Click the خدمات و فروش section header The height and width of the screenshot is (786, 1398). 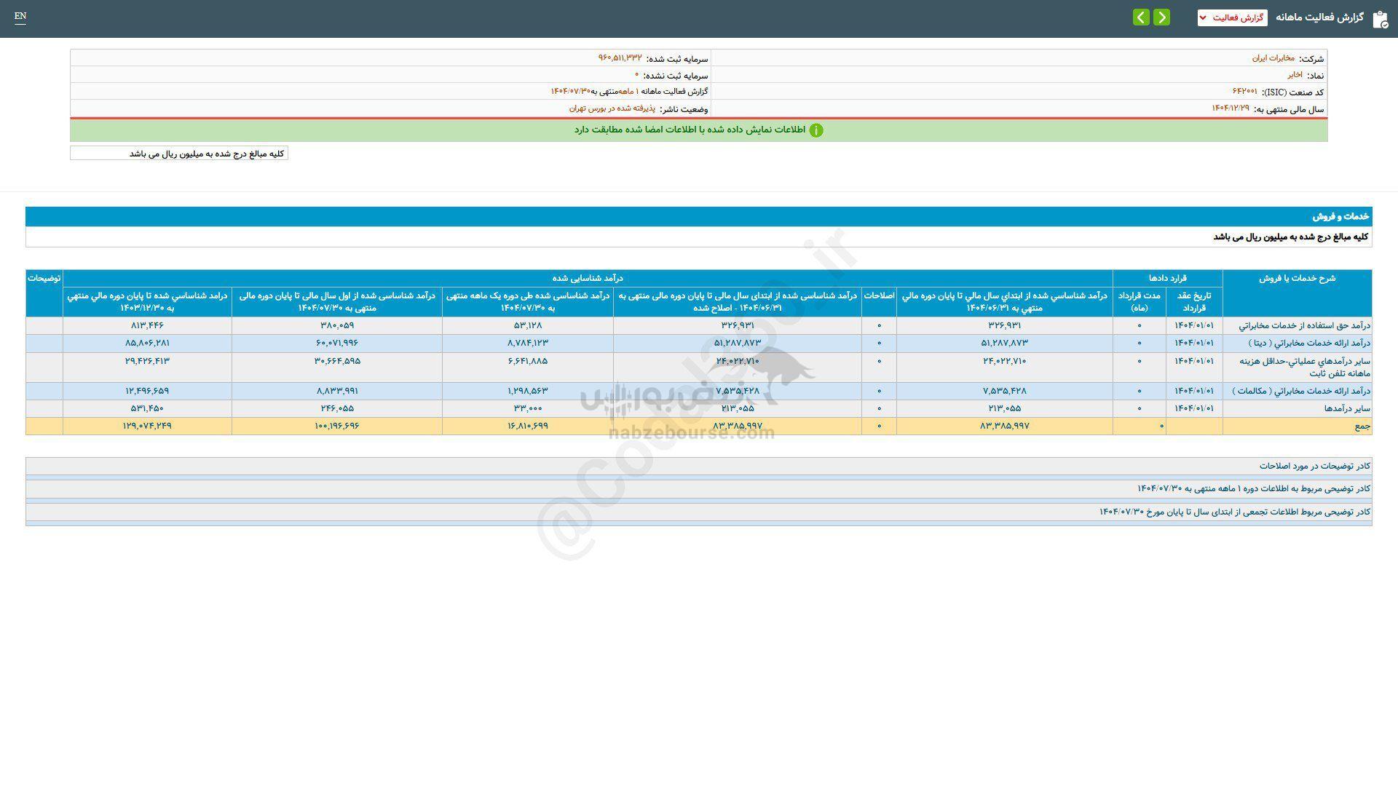[x=1340, y=217]
